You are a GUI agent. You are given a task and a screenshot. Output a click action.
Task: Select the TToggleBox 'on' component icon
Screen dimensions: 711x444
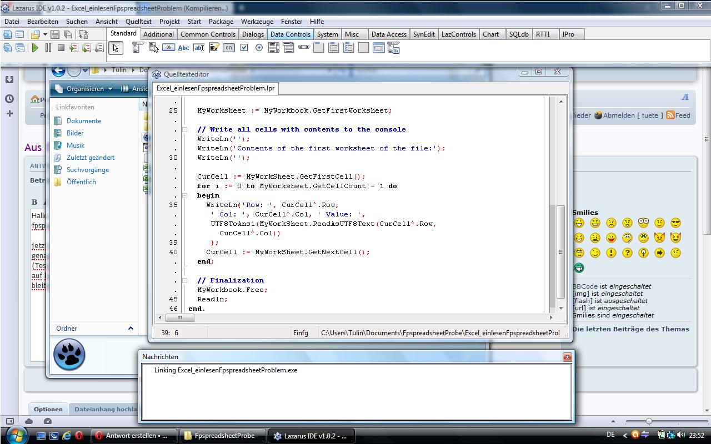click(x=229, y=48)
